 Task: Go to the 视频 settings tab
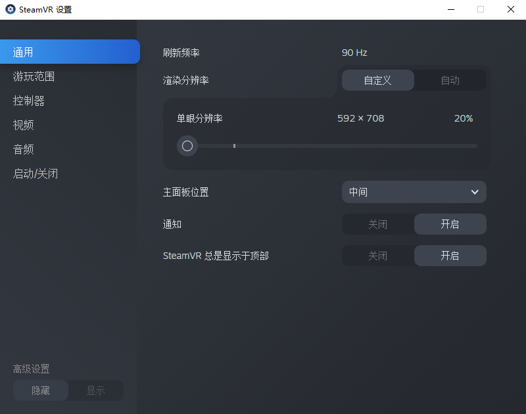point(23,125)
